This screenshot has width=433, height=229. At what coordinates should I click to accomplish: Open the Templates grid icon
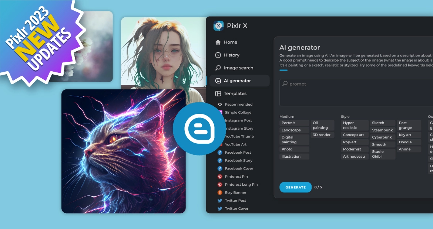(218, 93)
